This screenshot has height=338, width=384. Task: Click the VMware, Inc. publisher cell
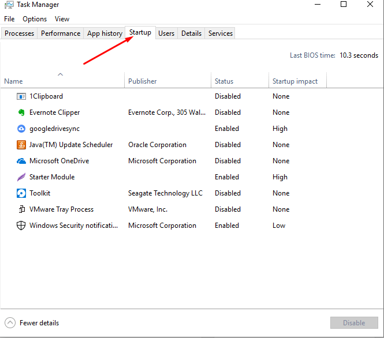click(148, 209)
